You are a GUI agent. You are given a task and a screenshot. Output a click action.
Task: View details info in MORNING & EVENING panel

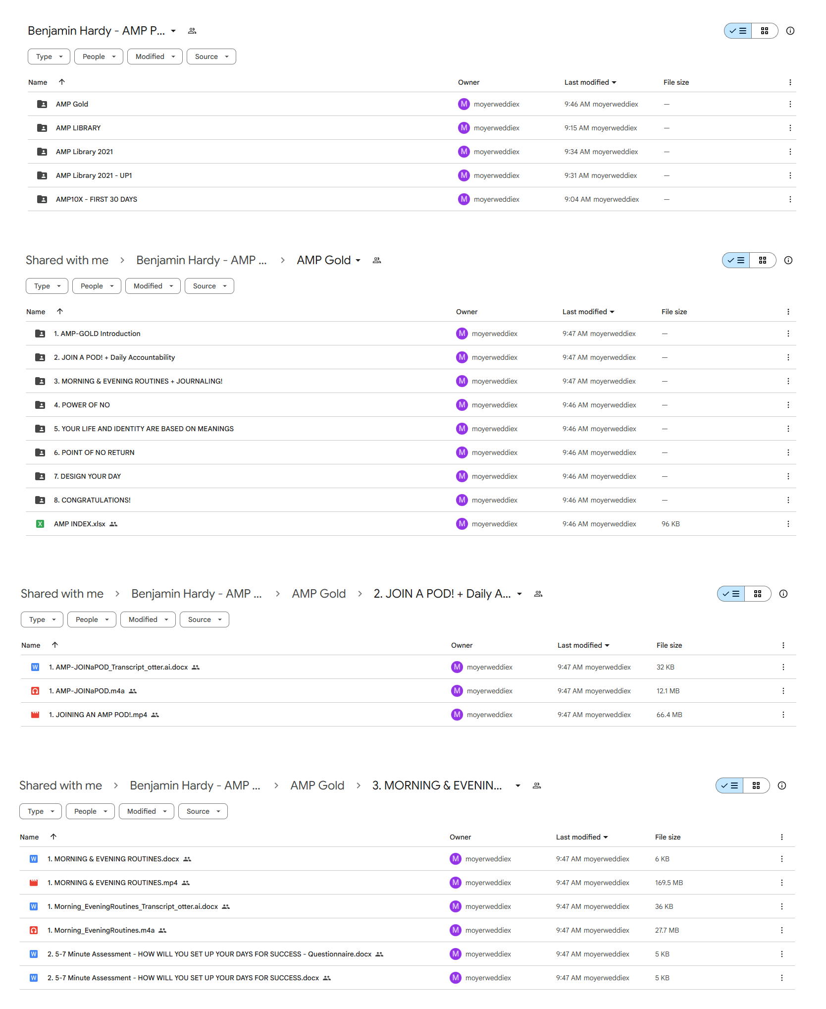click(781, 785)
